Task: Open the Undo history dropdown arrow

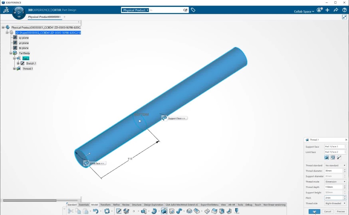Action: [101, 211]
